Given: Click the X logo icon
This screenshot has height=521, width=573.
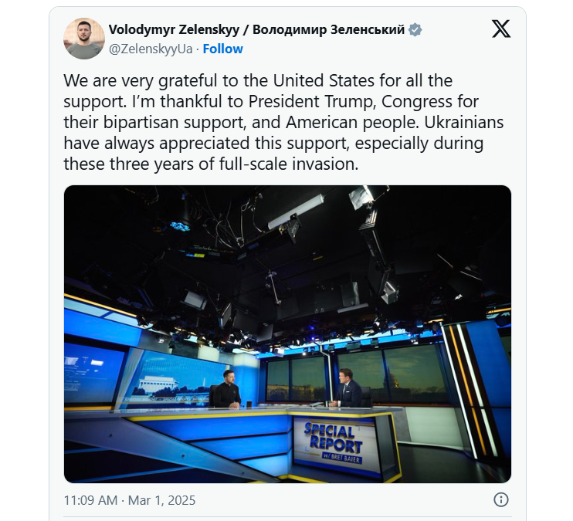Looking at the screenshot, I should pos(500,29).
